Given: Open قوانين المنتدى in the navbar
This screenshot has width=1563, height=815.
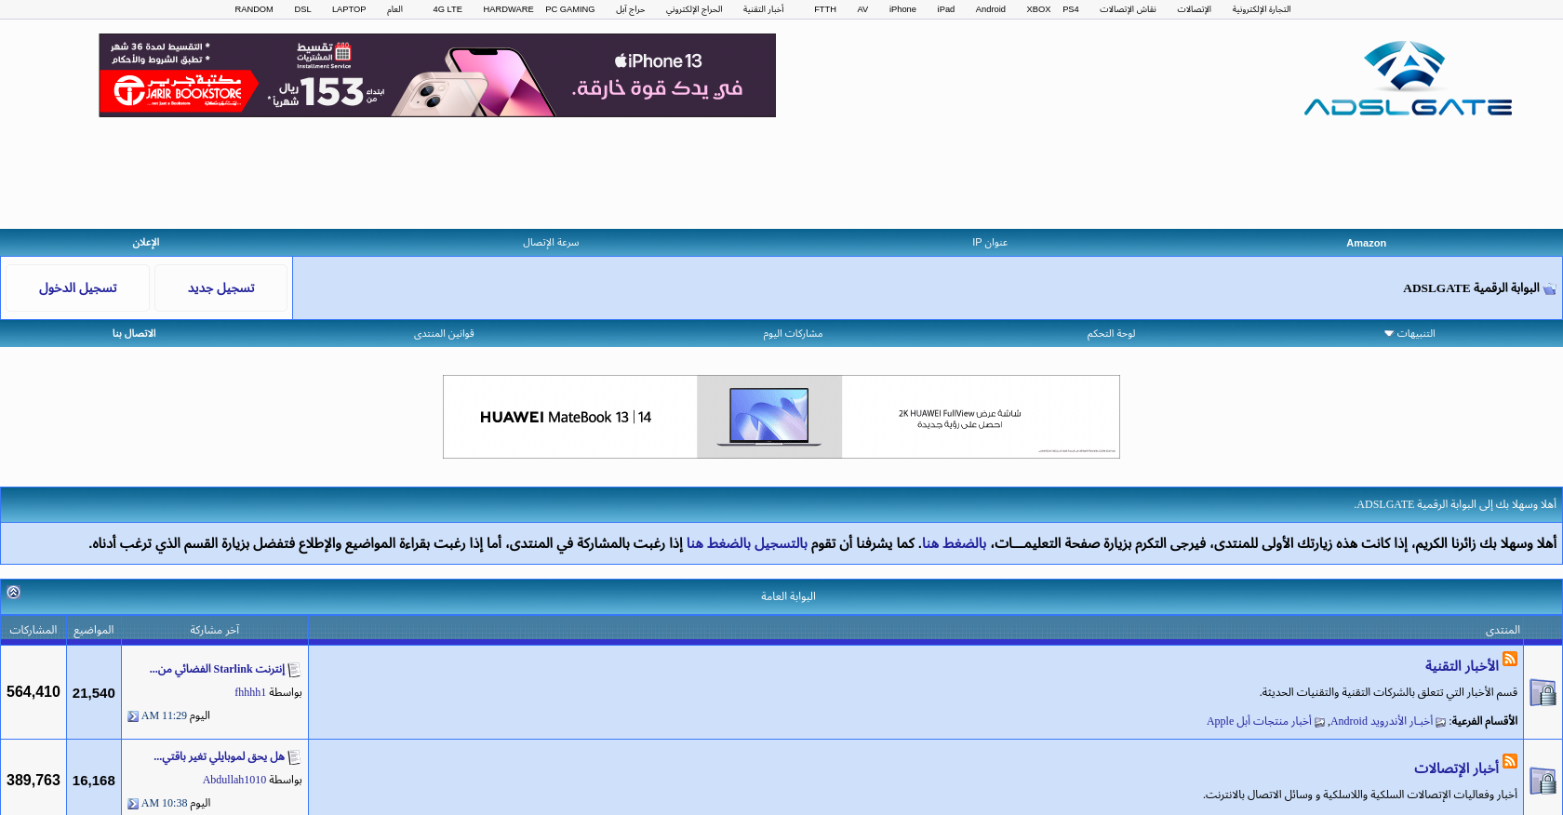Looking at the screenshot, I should (444, 333).
